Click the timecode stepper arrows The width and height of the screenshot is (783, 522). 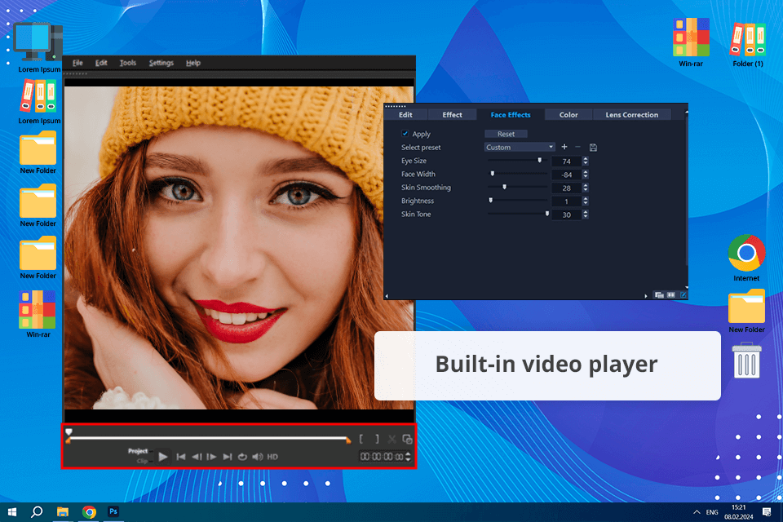[x=408, y=457]
